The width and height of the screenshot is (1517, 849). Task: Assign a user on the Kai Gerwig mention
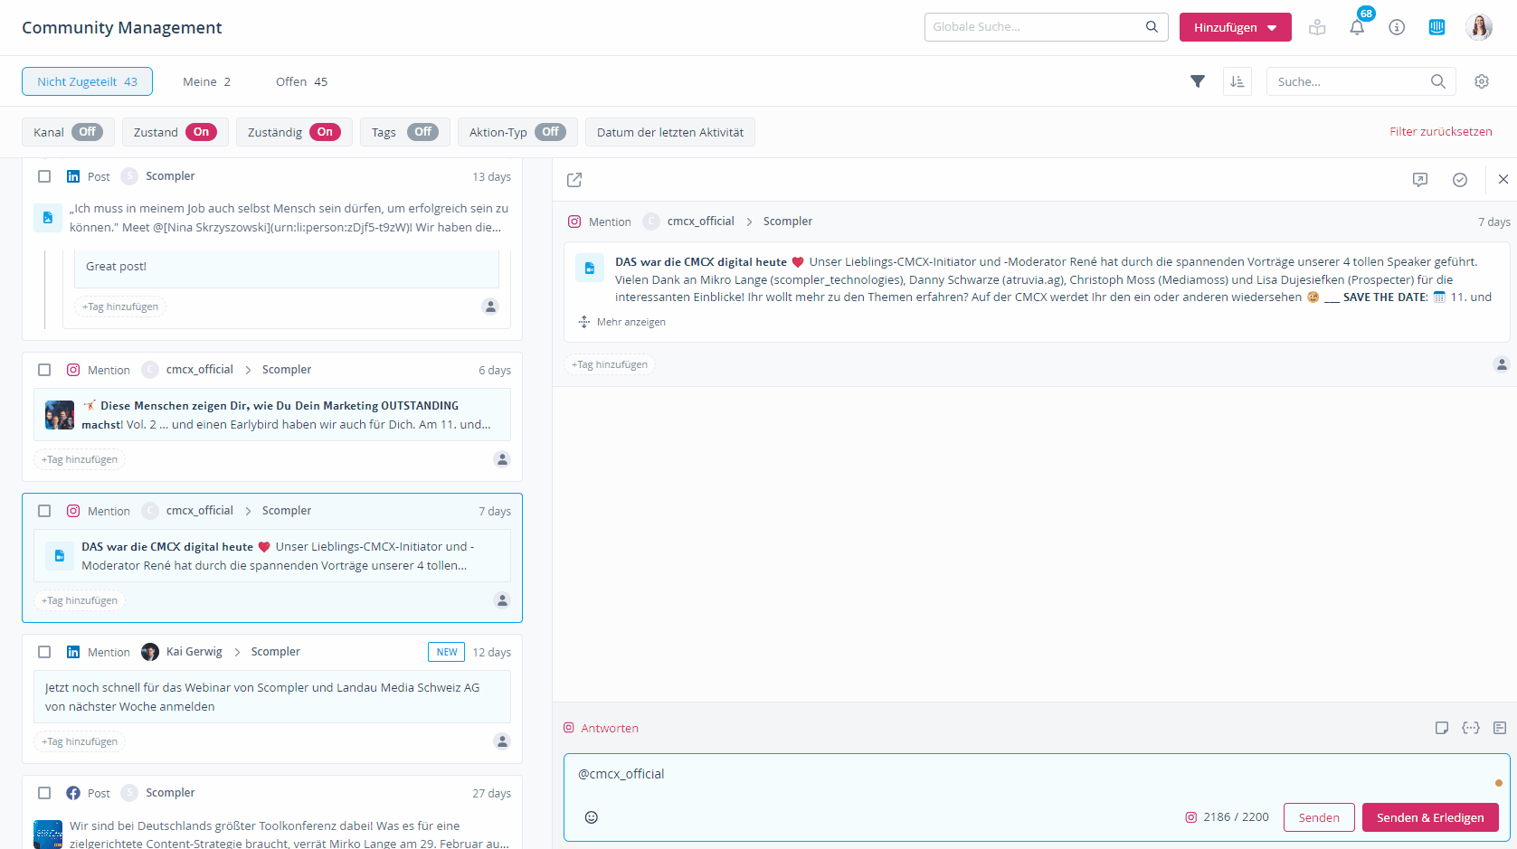pos(502,741)
